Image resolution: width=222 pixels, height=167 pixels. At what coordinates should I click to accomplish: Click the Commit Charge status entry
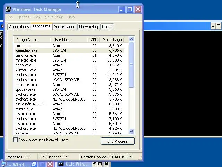point(106,157)
